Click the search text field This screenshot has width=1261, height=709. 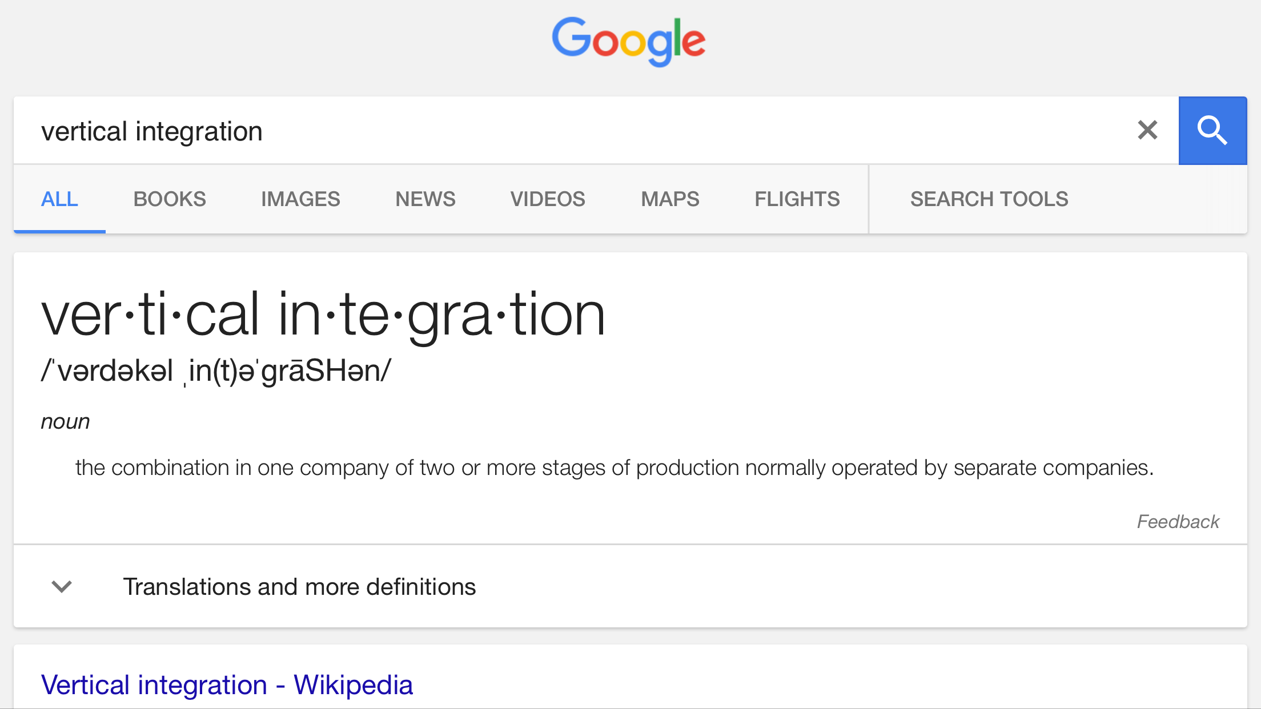[571, 131]
